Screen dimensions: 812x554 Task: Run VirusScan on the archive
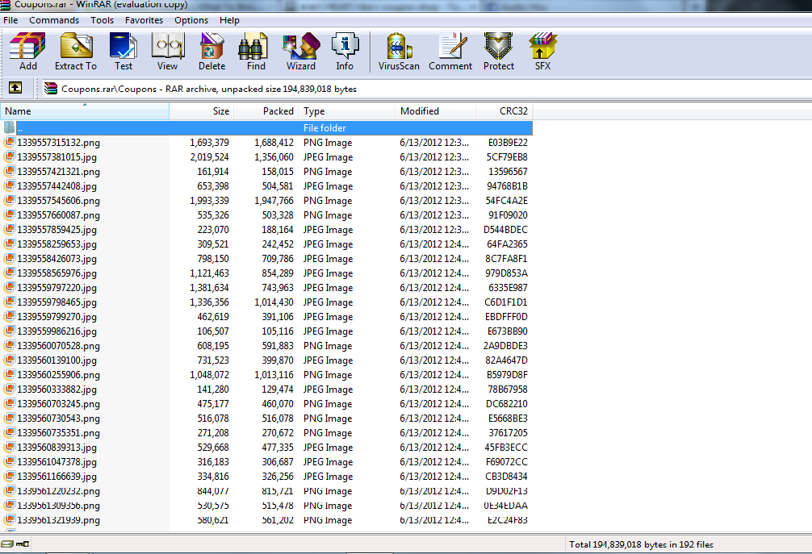(399, 52)
